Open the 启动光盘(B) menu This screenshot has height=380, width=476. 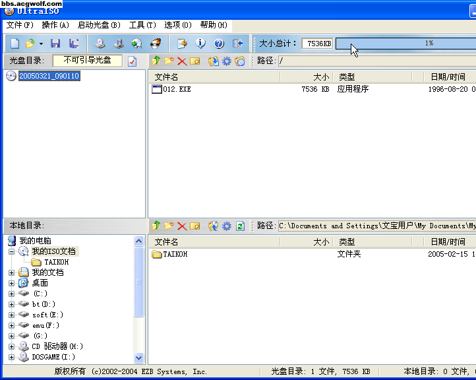99,25
